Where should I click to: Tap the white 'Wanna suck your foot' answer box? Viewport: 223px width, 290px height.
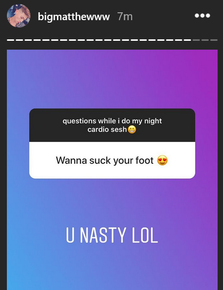(112, 160)
